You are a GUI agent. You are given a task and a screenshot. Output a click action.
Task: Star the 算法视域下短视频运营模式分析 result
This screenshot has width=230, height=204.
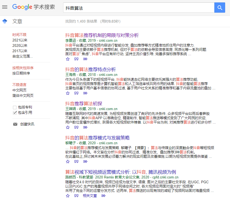click(x=68, y=196)
